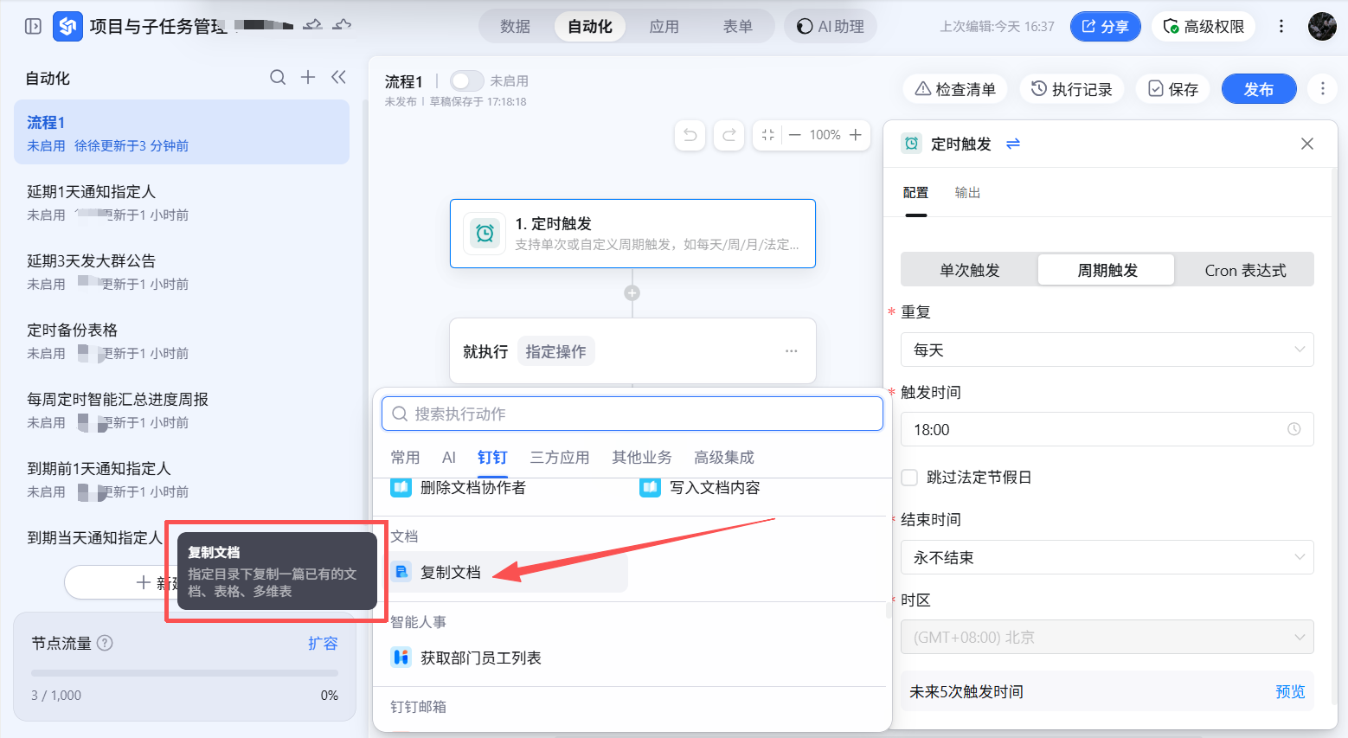1348x738 pixels.
Task: Switch to the 三方应用 actions tab
Action: [x=559, y=458]
